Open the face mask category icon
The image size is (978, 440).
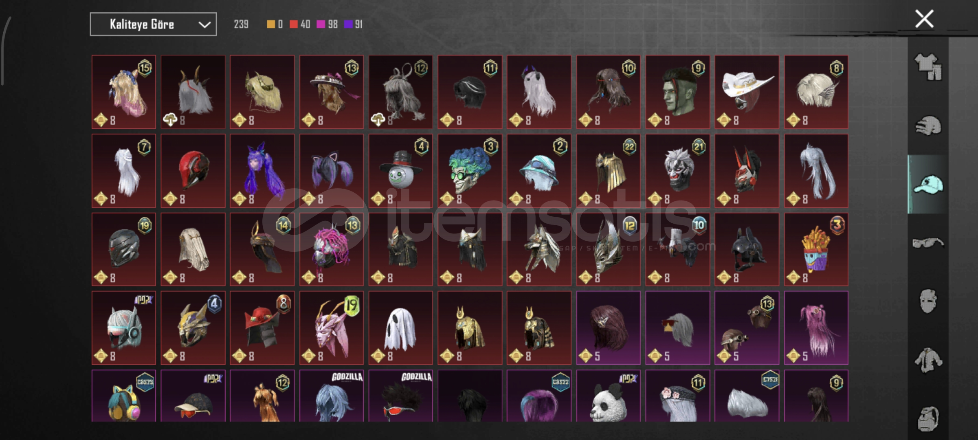[928, 301]
